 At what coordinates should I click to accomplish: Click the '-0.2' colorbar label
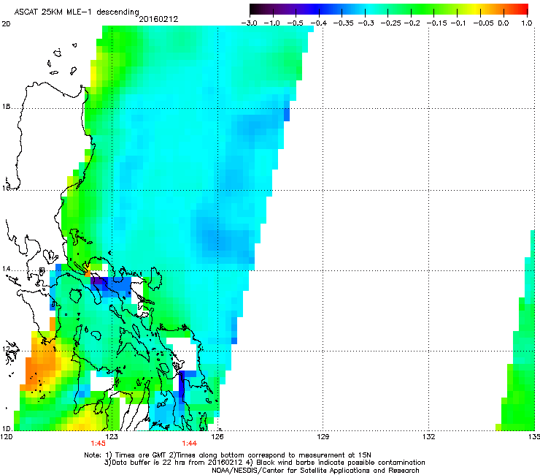click(412, 23)
